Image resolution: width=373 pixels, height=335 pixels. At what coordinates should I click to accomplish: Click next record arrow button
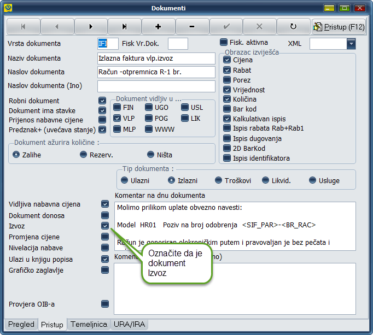tap(91, 26)
